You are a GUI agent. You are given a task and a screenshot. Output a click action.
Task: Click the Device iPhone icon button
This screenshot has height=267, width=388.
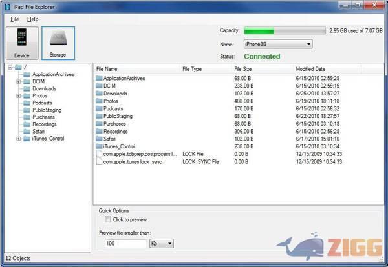[x=21, y=43]
